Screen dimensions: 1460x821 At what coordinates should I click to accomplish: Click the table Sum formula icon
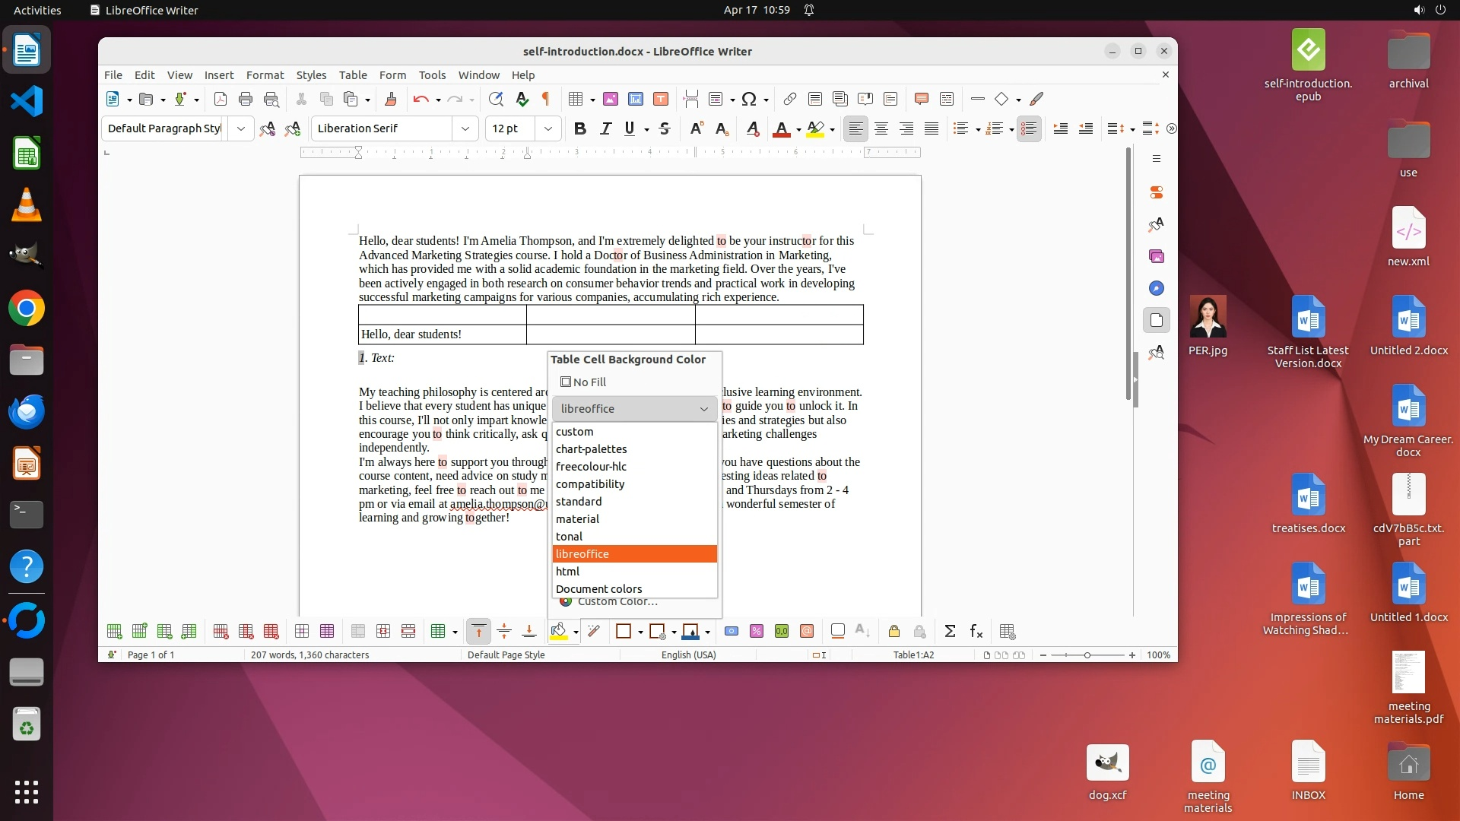tap(950, 631)
